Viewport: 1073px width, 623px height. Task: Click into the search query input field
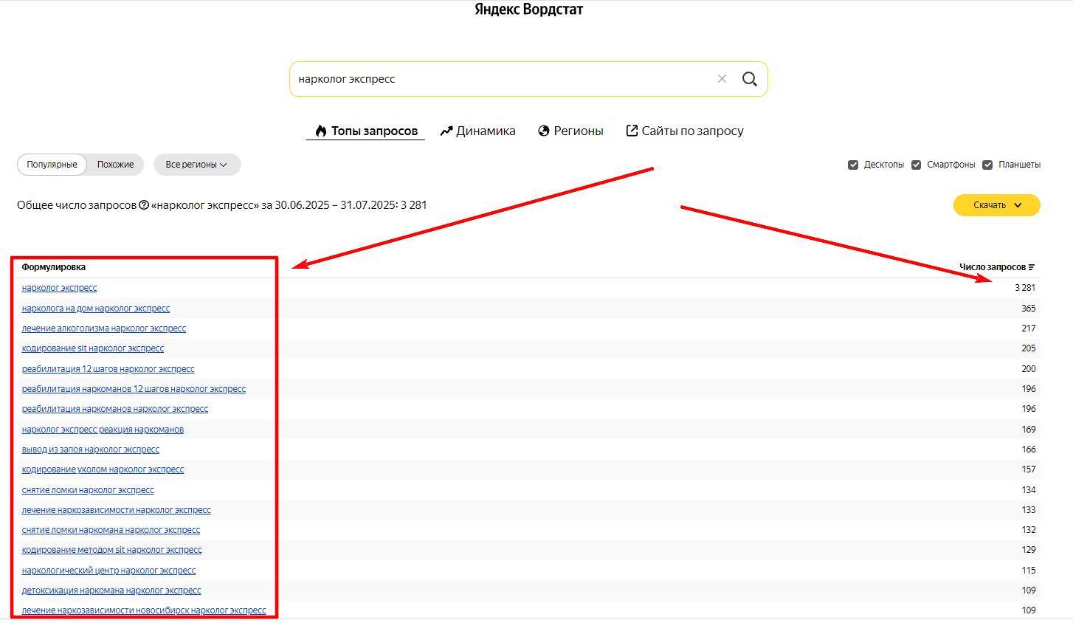coord(502,79)
